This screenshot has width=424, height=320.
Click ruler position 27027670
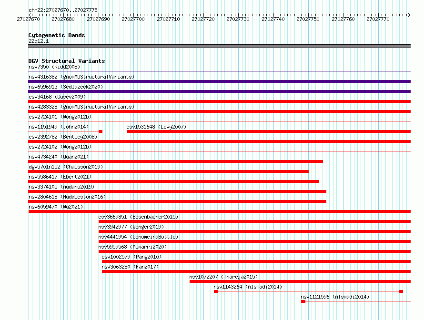point(28,19)
